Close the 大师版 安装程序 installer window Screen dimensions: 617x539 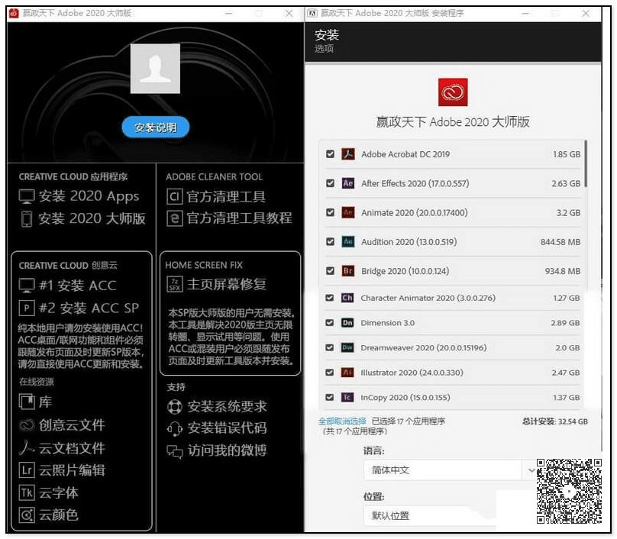[x=586, y=14]
